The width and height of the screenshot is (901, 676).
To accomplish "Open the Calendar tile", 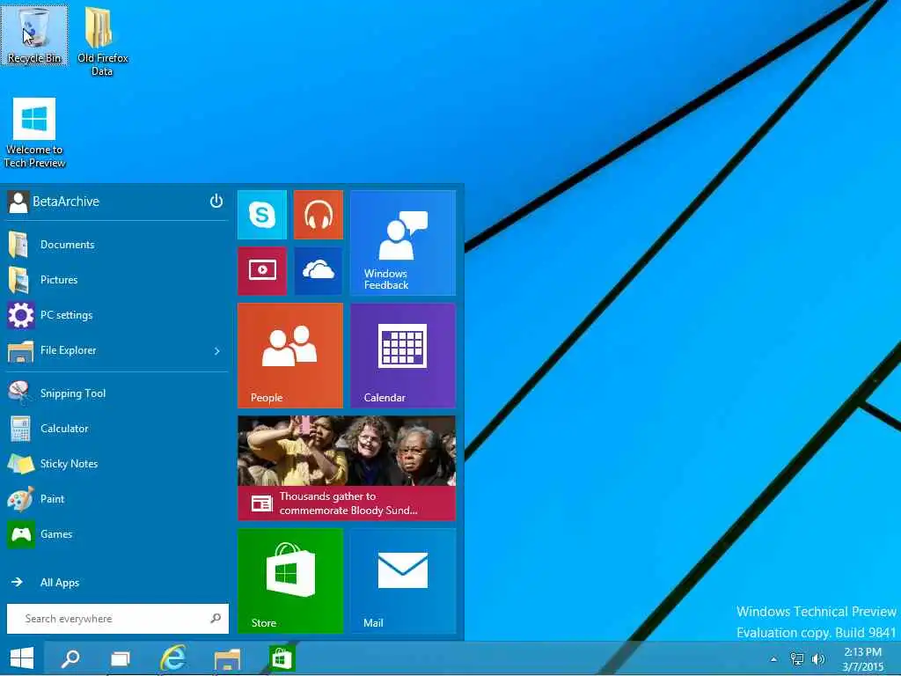I will pyautogui.click(x=403, y=356).
